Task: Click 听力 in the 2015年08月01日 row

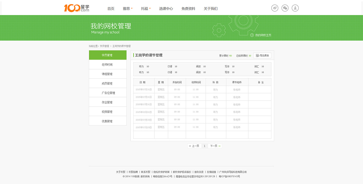Action: [216, 112]
